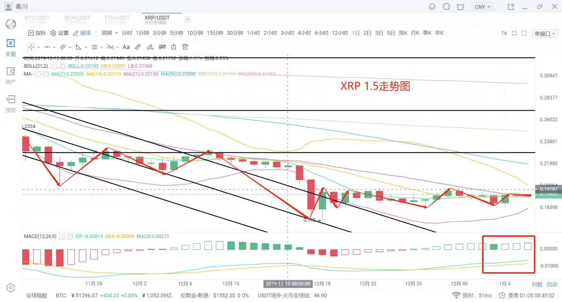Expand the parallel channel tool options

click(x=70, y=47)
